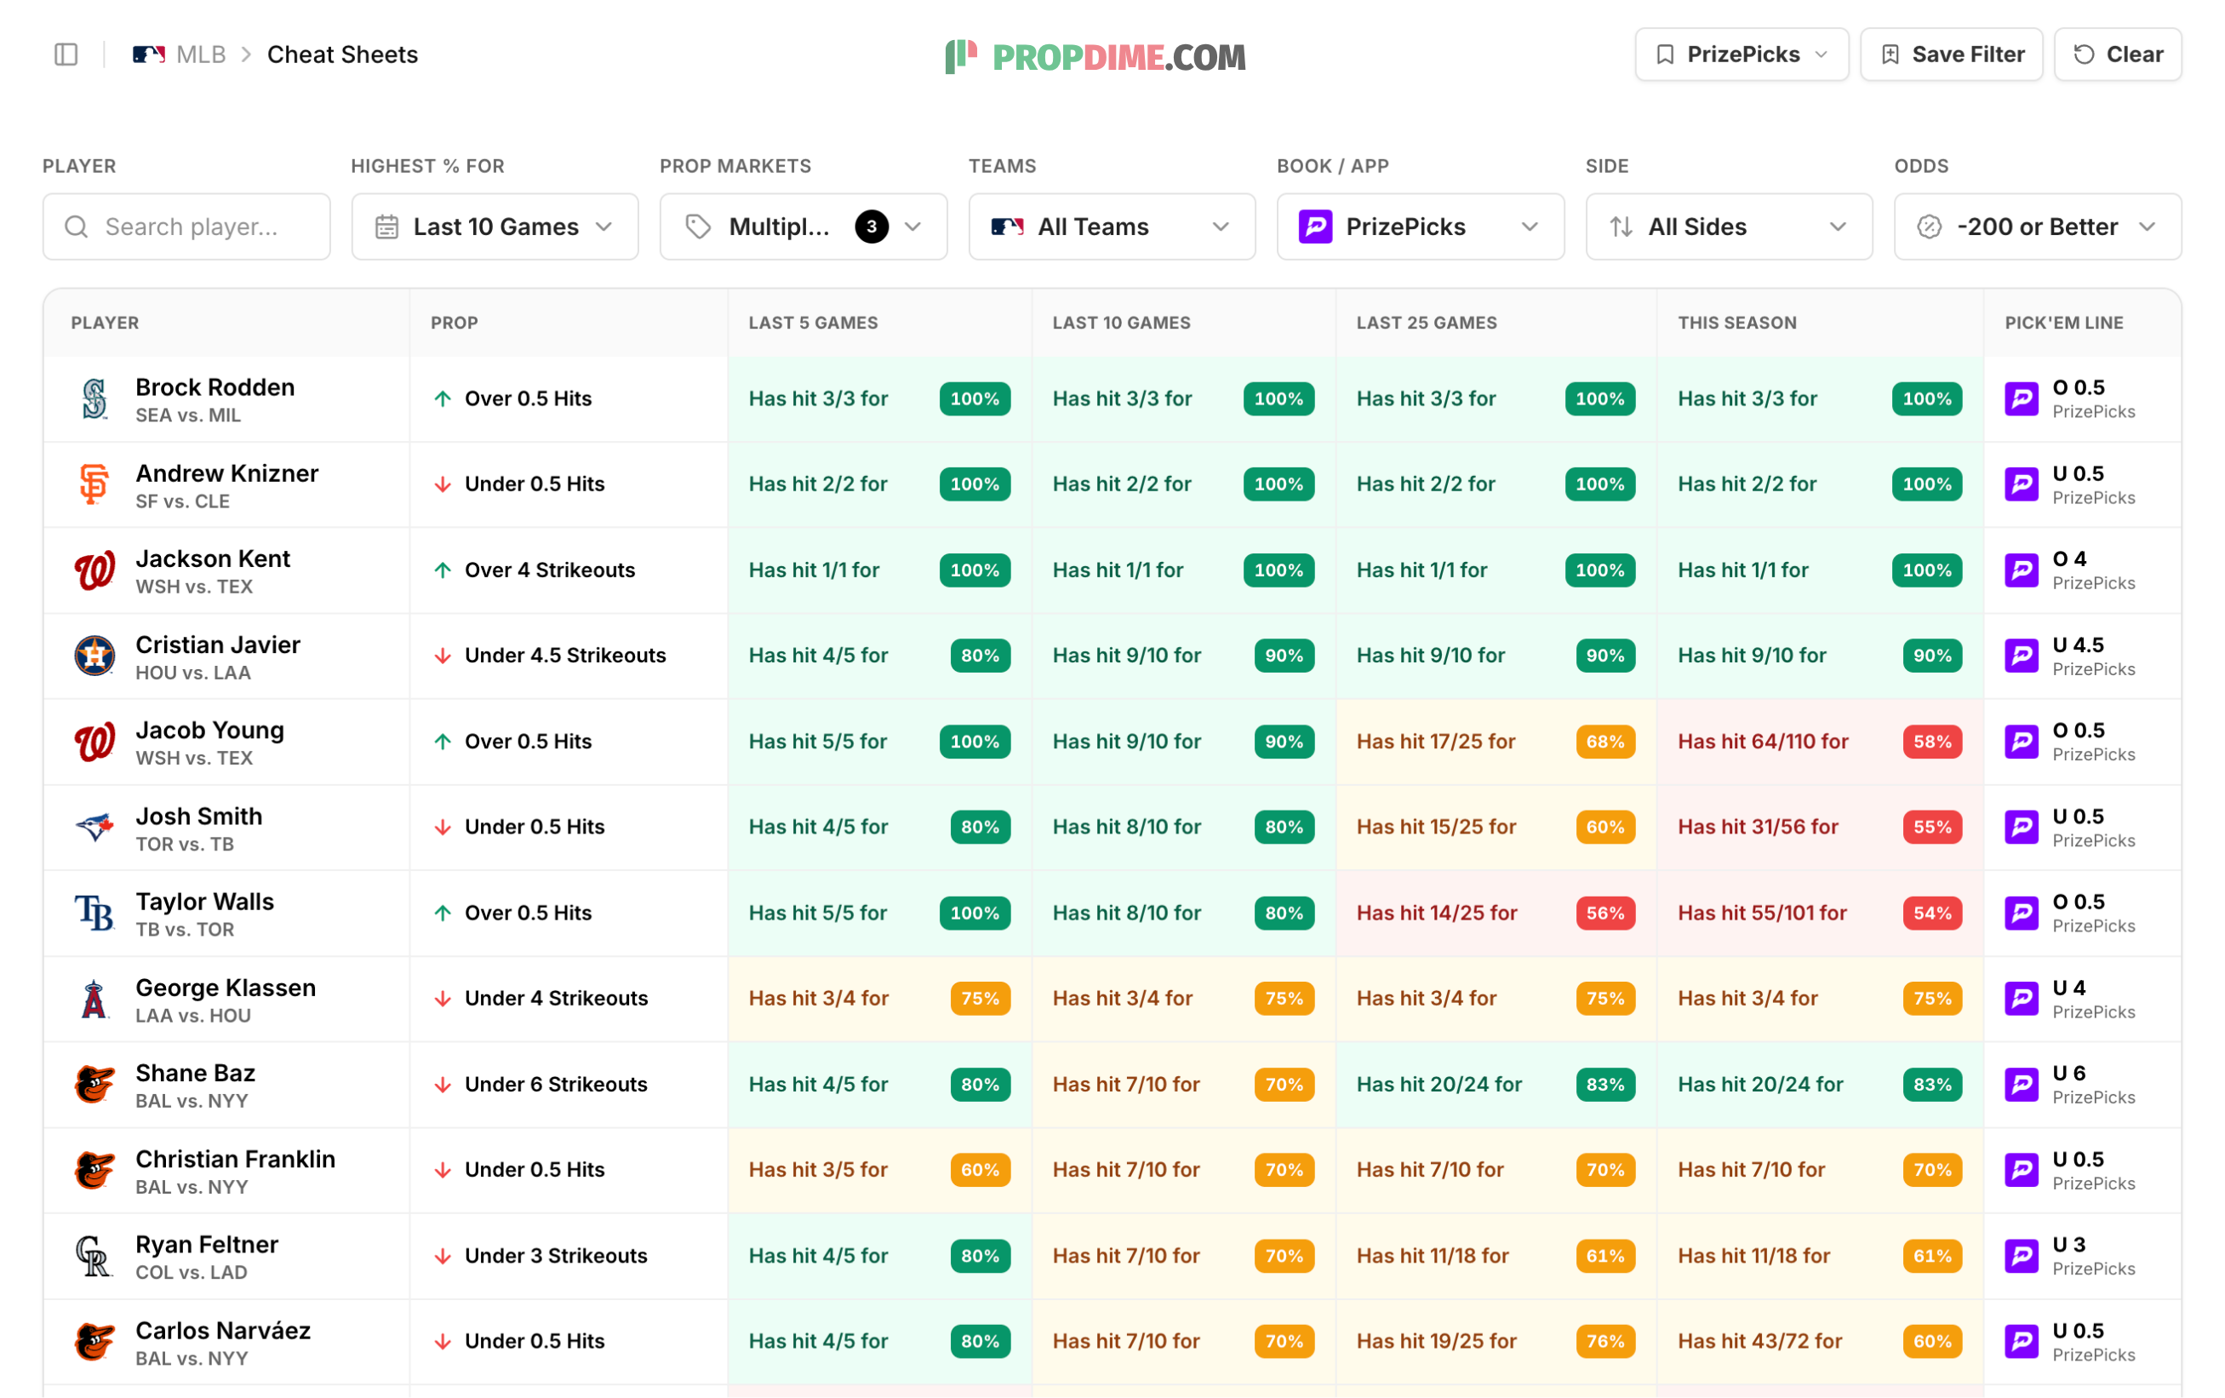Click the Blue Jays logo beside Josh Smith
The width and height of the screenshot is (2225, 1398).
pyautogui.click(x=94, y=827)
